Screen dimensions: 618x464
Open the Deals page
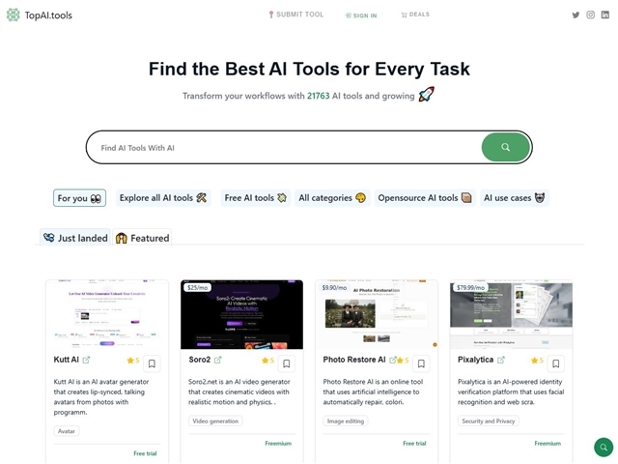point(415,14)
